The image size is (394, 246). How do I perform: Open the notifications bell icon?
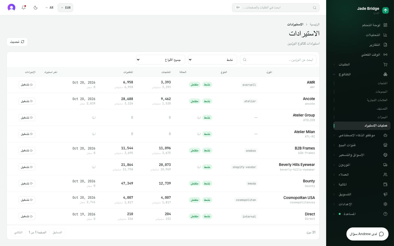(24, 8)
